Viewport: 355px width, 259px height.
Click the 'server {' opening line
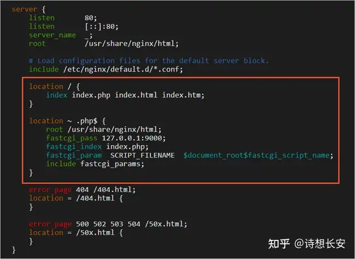(x=28, y=9)
